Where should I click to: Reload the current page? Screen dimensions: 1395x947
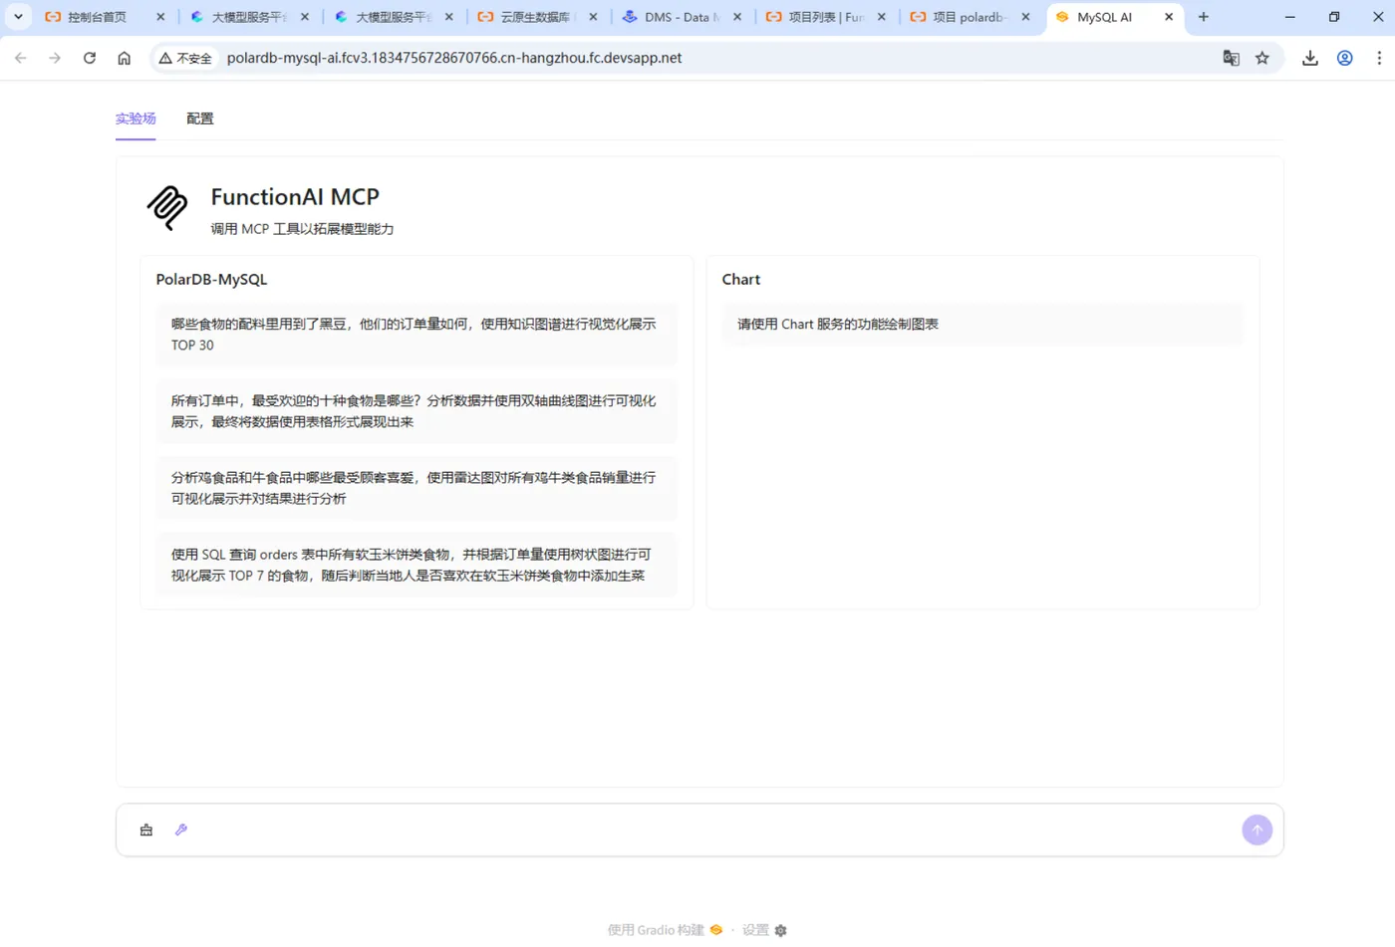[x=90, y=58]
